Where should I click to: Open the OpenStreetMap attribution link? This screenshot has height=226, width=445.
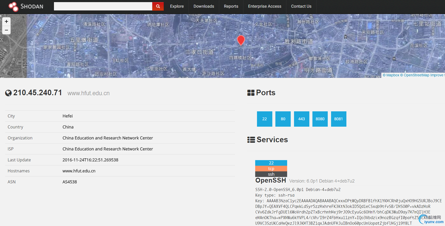click(x=415, y=75)
